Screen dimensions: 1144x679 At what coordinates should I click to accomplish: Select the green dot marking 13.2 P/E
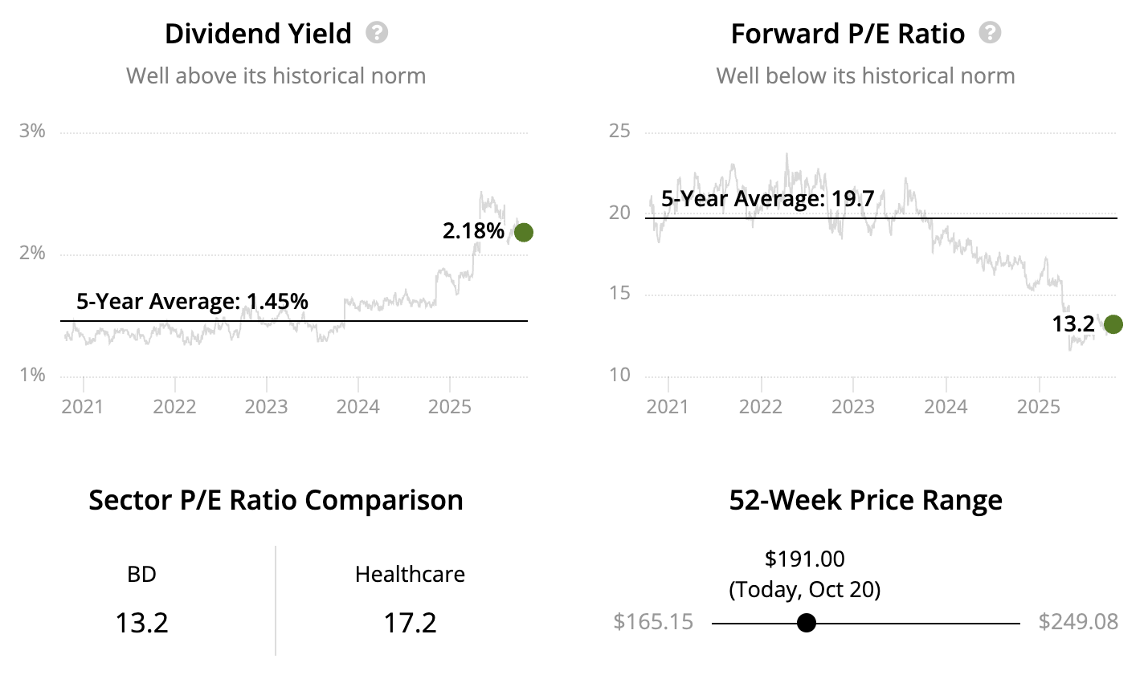[1113, 324]
